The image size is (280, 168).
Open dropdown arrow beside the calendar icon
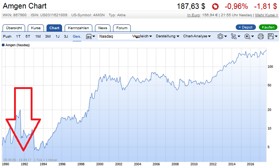(x=93, y=36)
